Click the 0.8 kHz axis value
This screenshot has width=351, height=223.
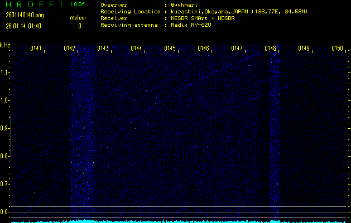tap(4, 156)
